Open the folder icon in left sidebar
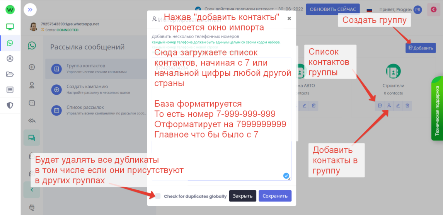Screen dimensions: 443x215 click(10, 74)
